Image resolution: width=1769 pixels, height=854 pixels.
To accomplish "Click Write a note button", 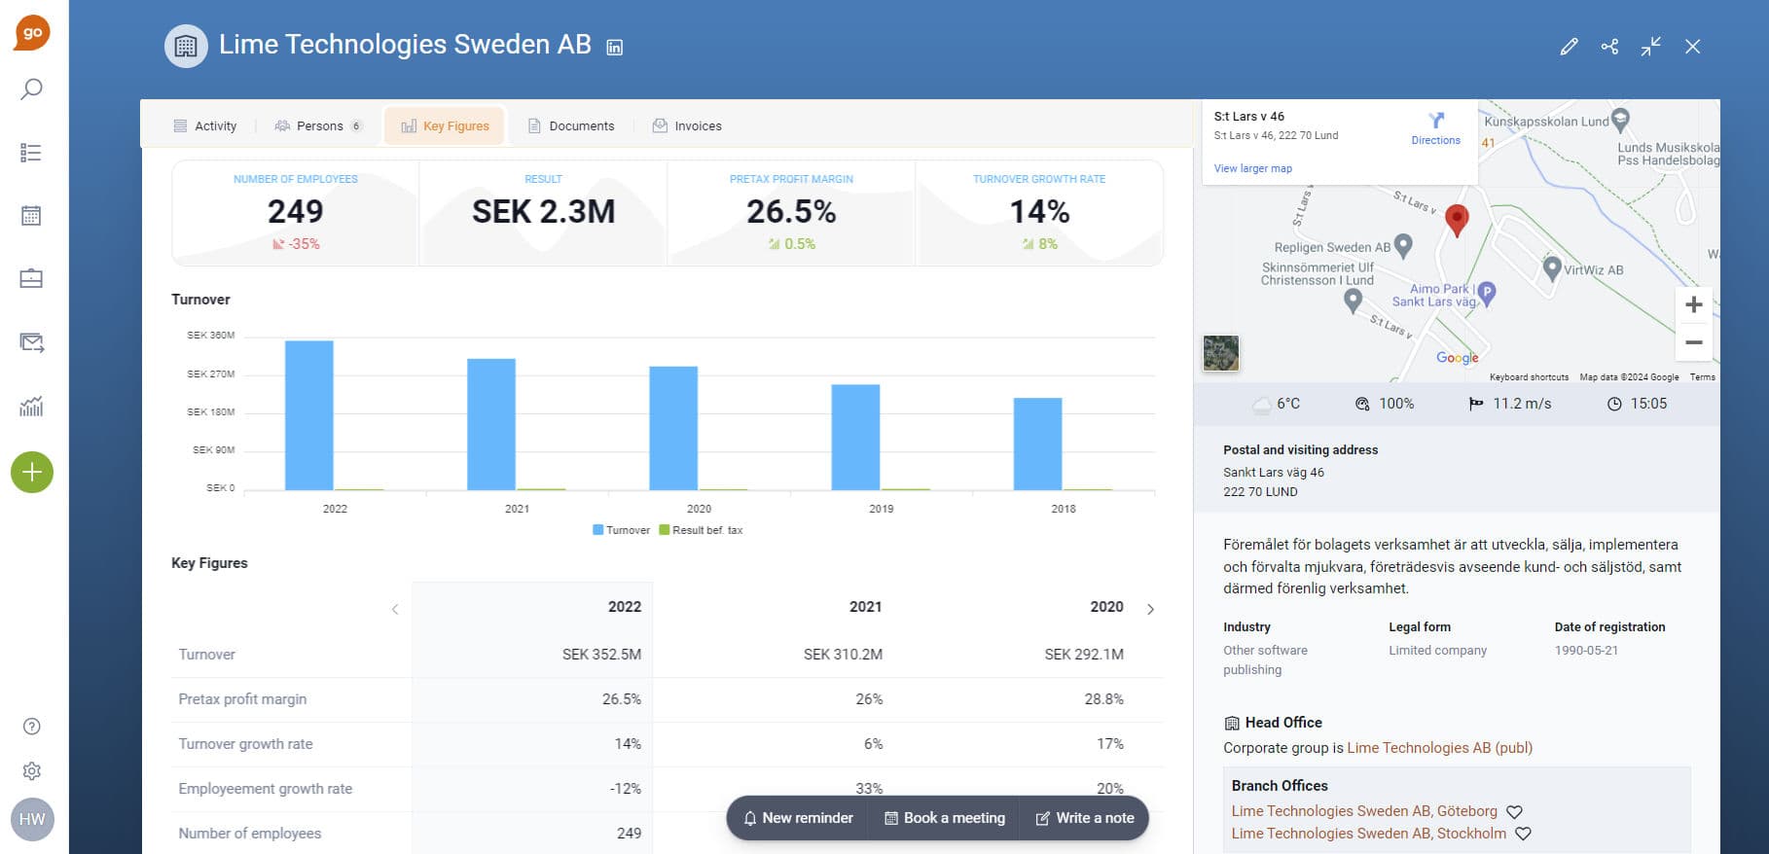I will click(1085, 819).
